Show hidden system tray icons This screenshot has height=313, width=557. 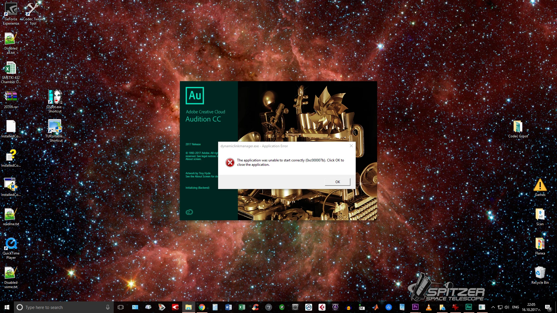click(x=493, y=307)
